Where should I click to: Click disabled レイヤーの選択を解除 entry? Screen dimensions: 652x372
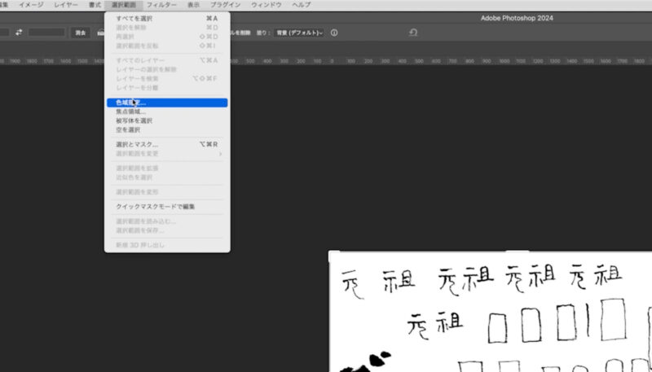167,69
